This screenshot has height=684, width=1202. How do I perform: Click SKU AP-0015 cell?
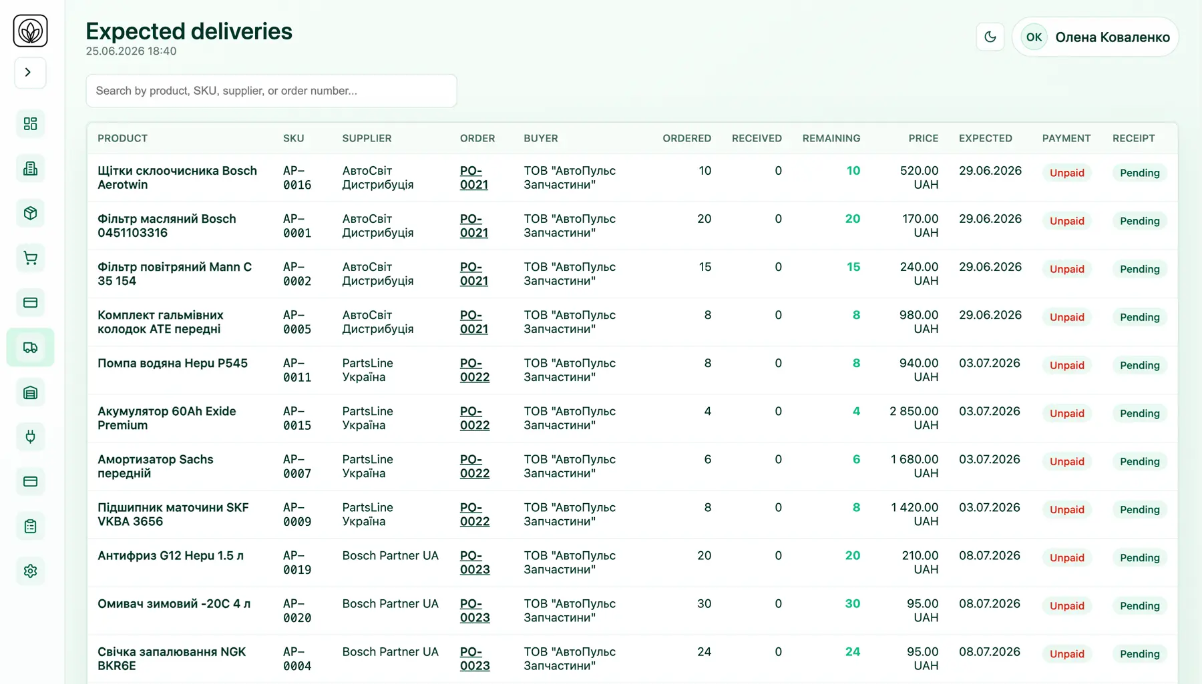pyautogui.click(x=296, y=418)
